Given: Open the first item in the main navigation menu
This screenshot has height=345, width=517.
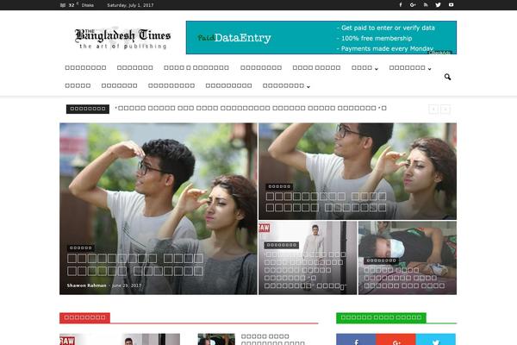Looking at the screenshot, I should pyautogui.click(x=85, y=67).
